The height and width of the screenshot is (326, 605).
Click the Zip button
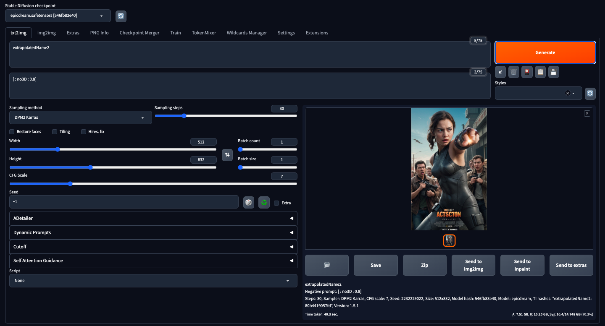425,265
